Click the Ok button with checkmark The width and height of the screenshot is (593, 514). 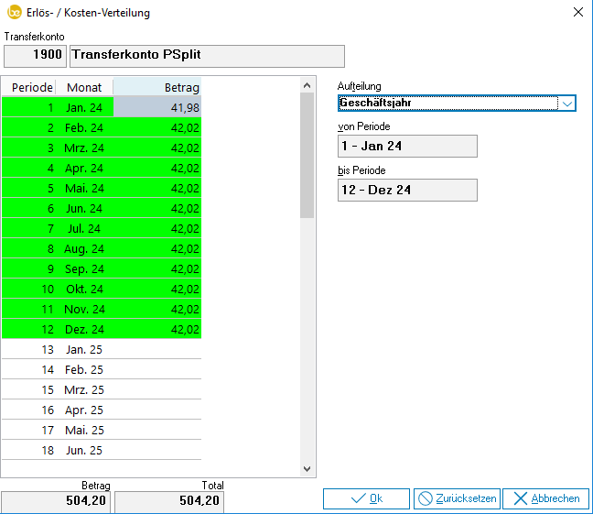365,498
